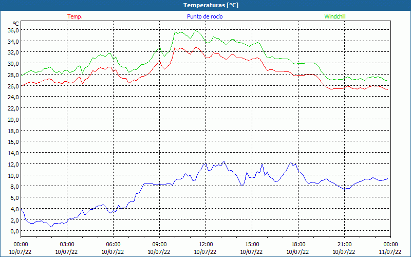Click the °C unit label on the axis
This screenshot has height=257, width=411.
click(x=16, y=24)
